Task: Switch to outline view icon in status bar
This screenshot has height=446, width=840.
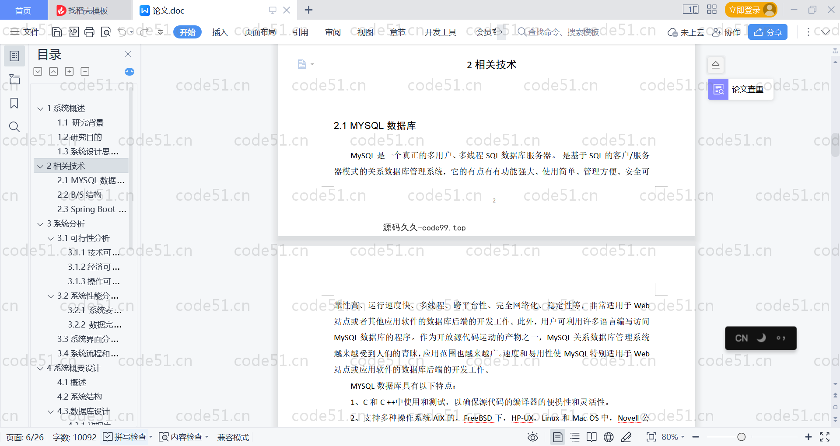Action: point(575,437)
